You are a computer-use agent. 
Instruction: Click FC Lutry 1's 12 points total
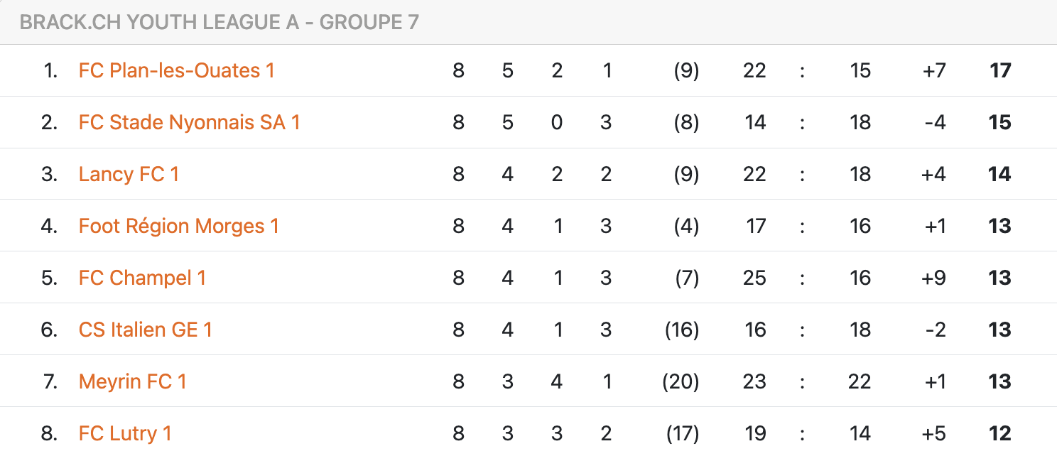(x=999, y=433)
